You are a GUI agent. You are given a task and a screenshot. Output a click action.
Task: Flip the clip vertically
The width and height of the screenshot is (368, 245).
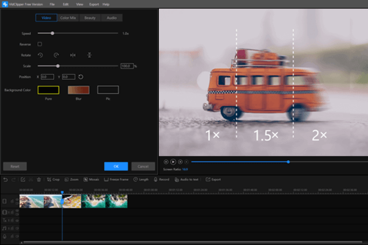[x=89, y=55]
